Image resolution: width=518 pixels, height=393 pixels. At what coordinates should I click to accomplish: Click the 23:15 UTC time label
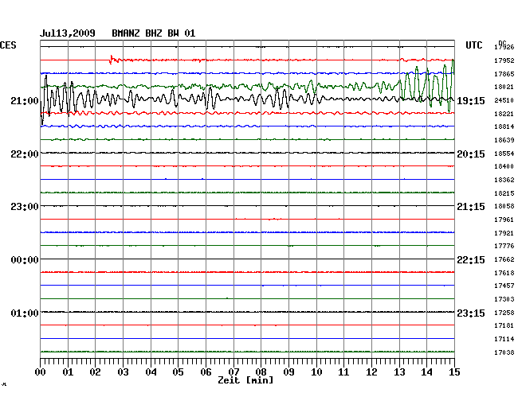(x=471, y=313)
